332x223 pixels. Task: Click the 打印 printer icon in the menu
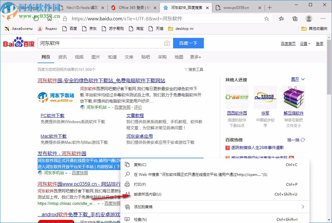tap(128, 184)
